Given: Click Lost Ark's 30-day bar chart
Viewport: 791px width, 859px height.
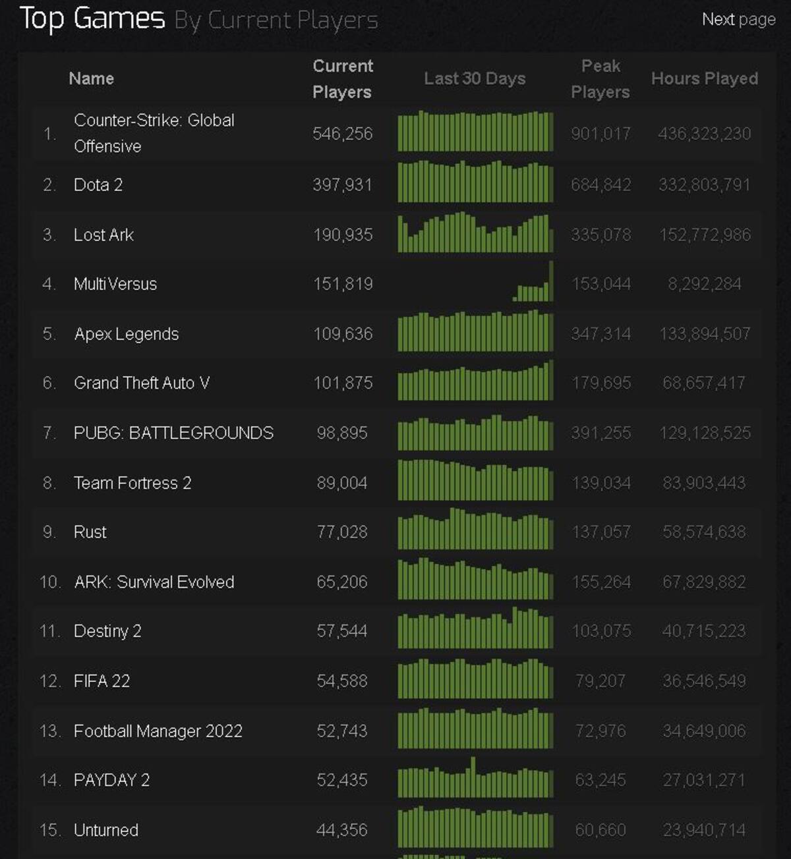Looking at the screenshot, I should click(475, 231).
